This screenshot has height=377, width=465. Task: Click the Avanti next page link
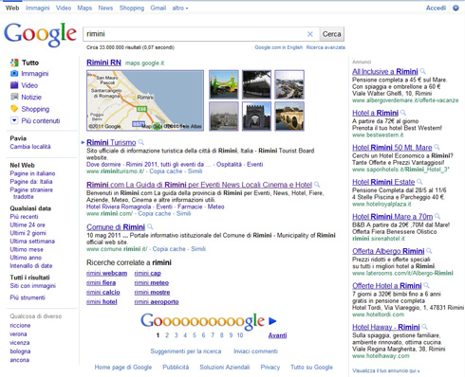tap(277, 335)
